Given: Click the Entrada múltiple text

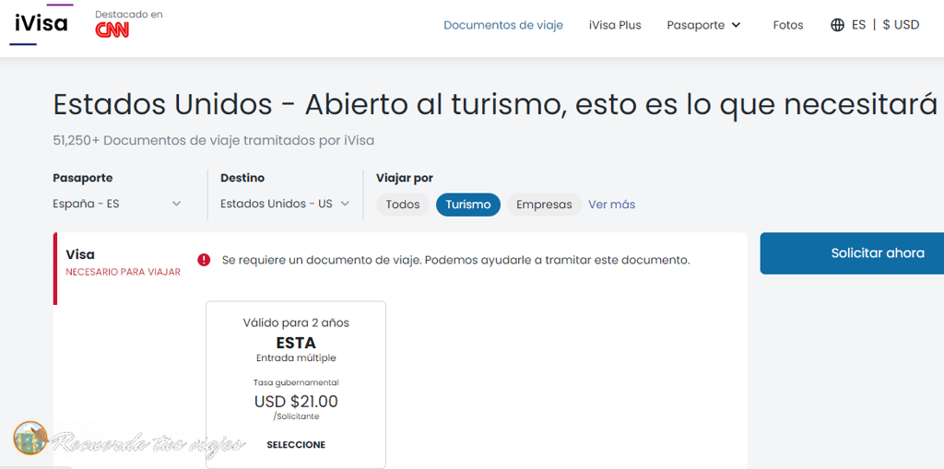Looking at the screenshot, I should click(x=296, y=358).
